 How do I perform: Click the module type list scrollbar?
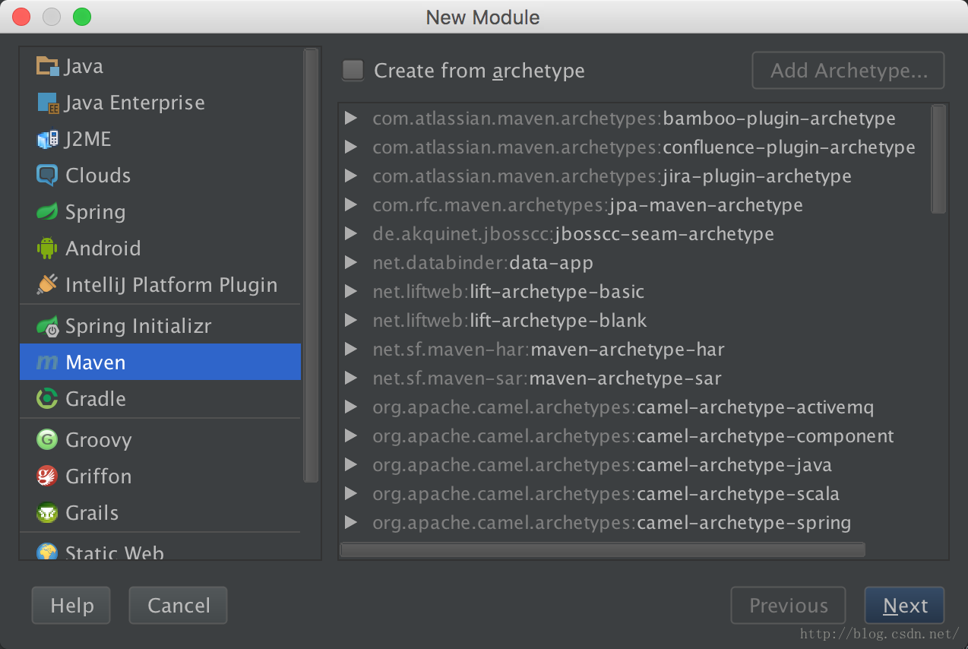pyautogui.click(x=311, y=265)
